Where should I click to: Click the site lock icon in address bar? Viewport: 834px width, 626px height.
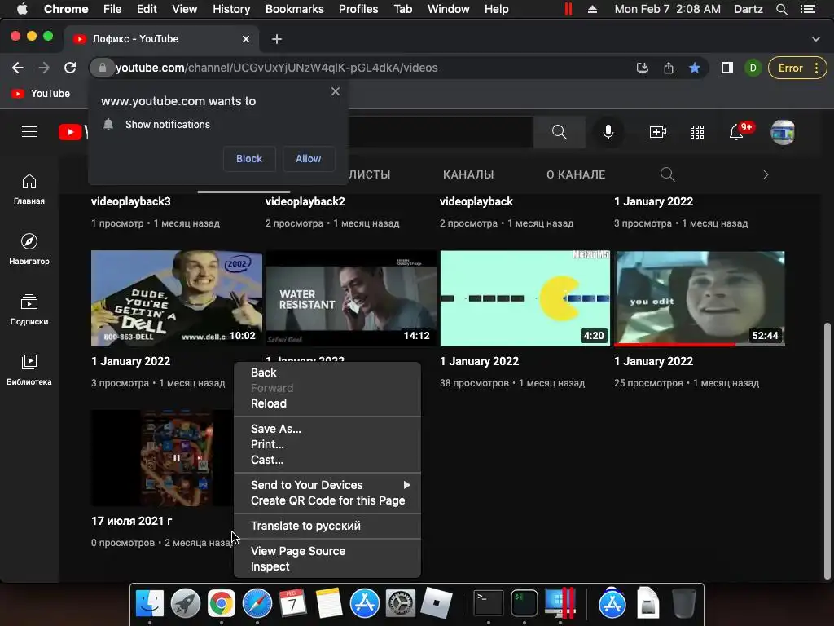[102, 68]
